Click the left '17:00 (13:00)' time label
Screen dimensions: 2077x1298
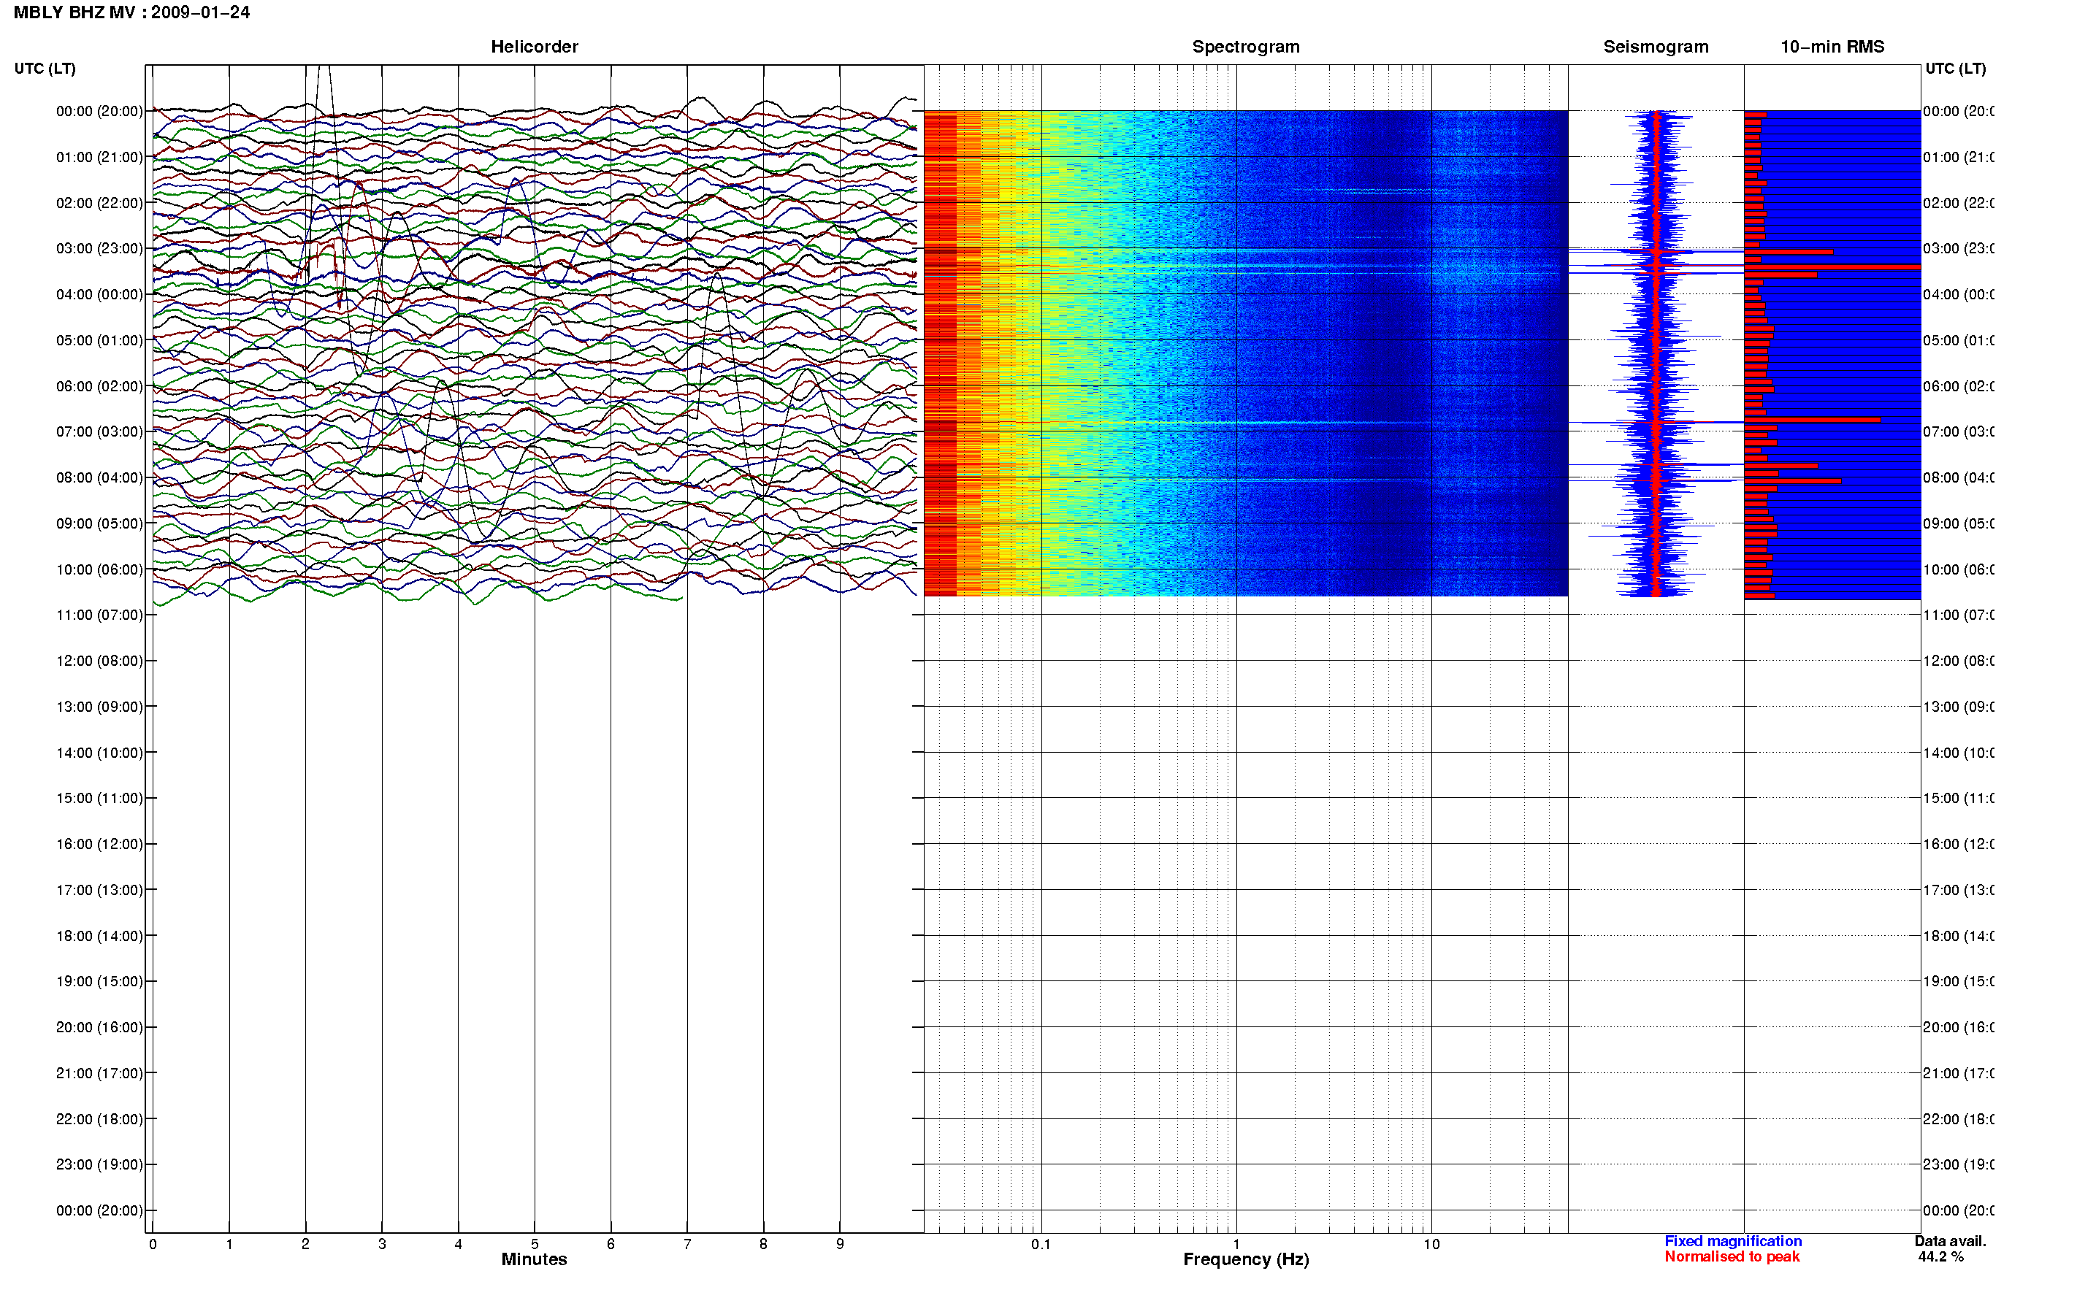[99, 889]
